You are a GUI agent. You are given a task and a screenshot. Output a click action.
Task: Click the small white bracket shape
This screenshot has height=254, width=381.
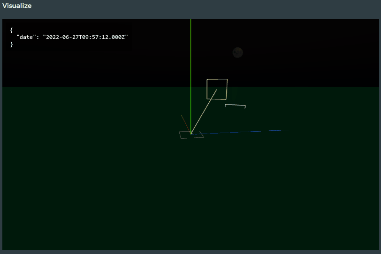coord(235,106)
